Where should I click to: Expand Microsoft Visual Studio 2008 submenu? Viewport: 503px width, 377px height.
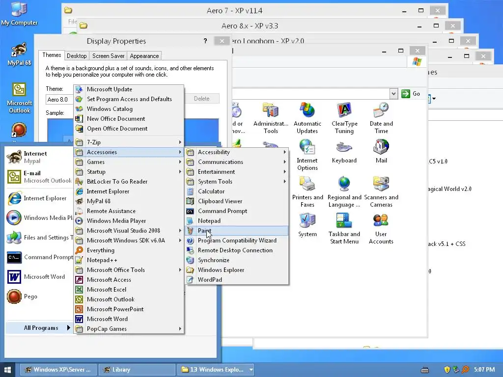point(129,231)
